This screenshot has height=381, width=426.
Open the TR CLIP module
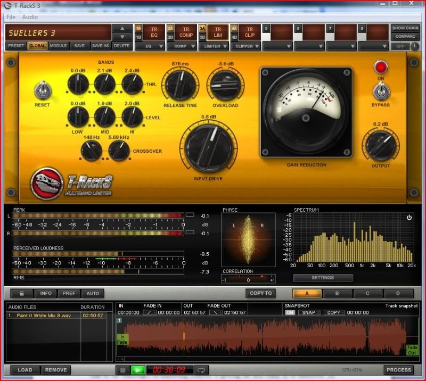click(250, 32)
